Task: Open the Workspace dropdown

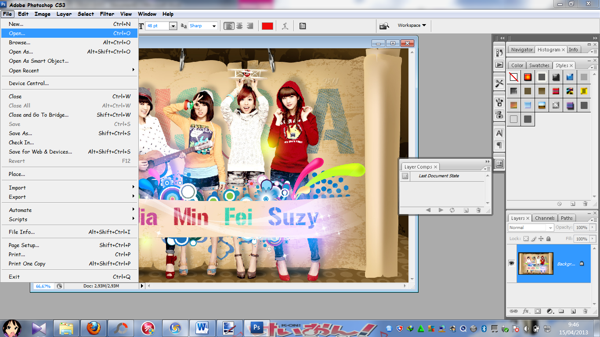Action: tap(412, 25)
